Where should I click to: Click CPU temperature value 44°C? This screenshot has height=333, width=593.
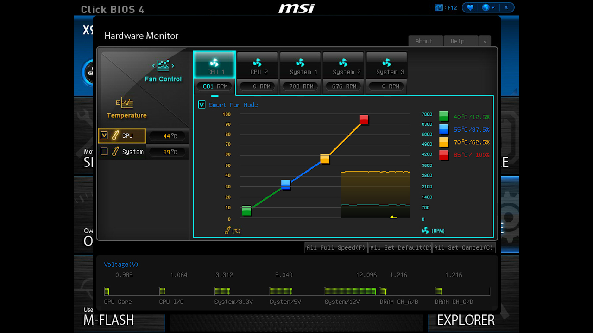coord(168,136)
